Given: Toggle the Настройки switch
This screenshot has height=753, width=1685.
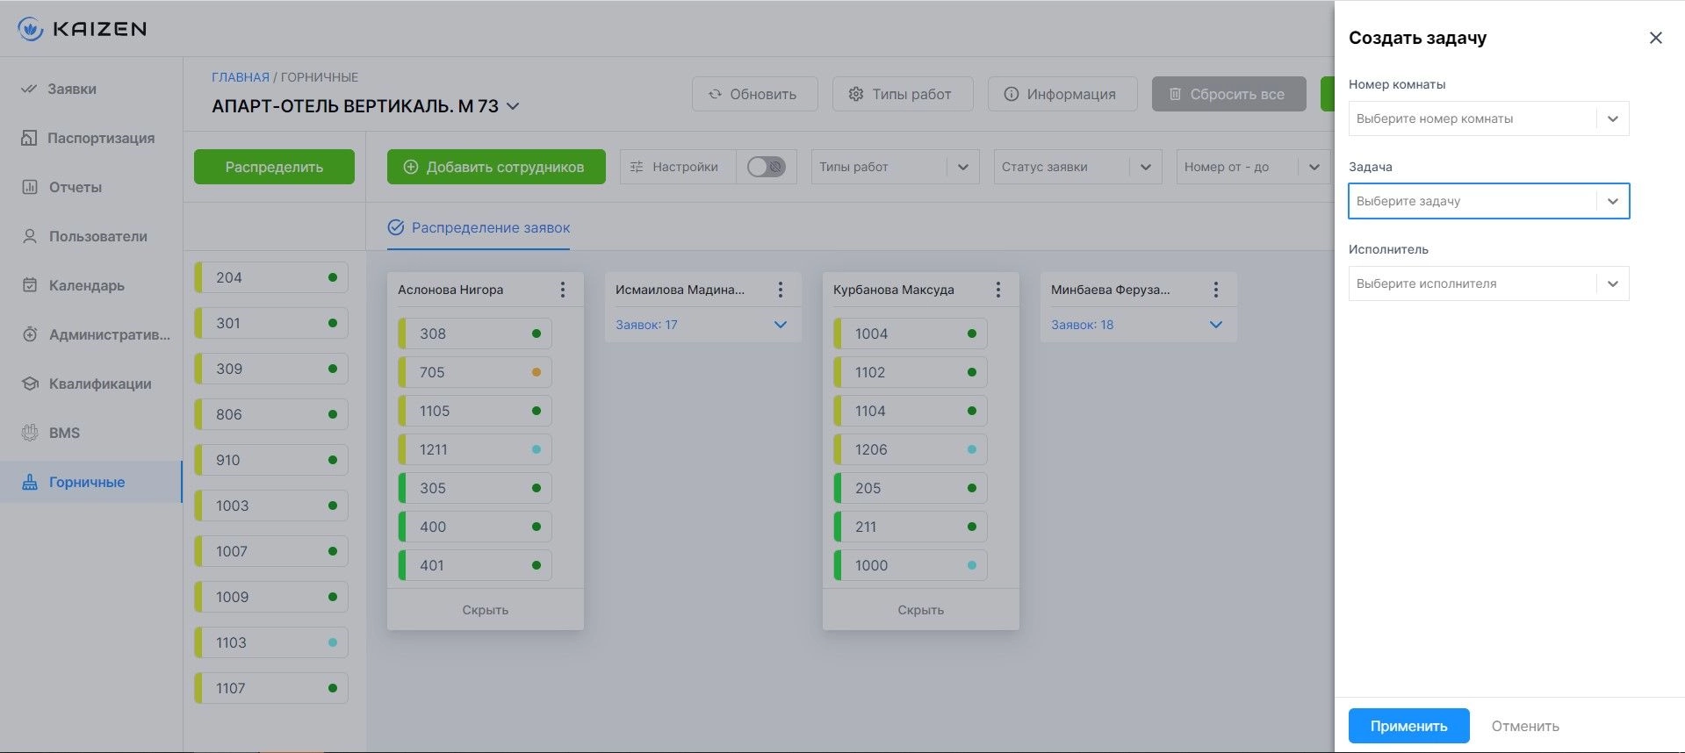Looking at the screenshot, I should [766, 167].
